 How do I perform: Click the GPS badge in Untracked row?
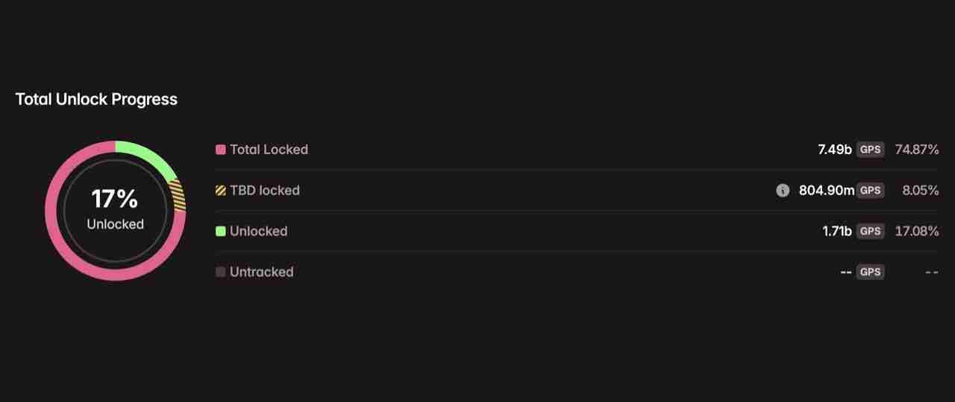(x=870, y=272)
